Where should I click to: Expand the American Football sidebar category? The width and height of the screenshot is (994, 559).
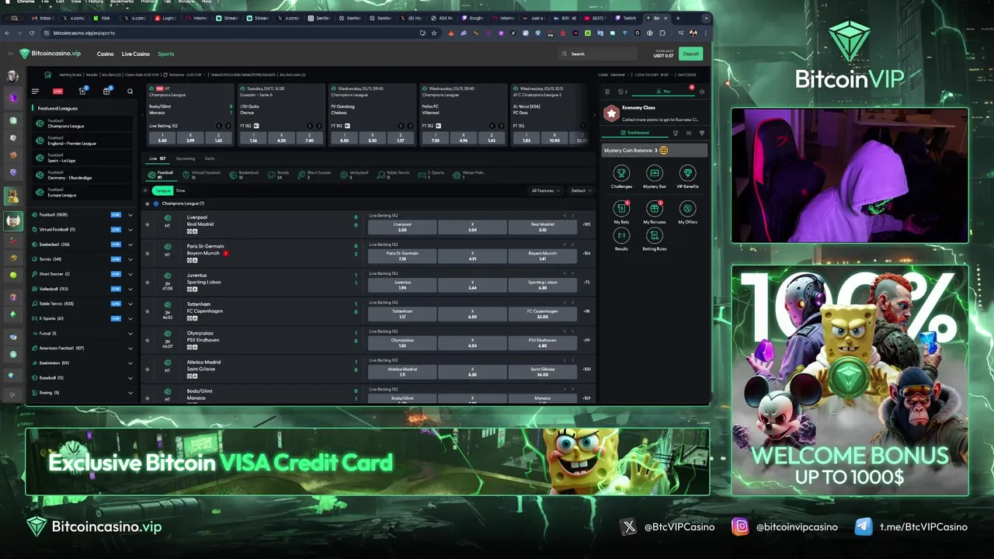pyautogui.click(x=130, y=348)
